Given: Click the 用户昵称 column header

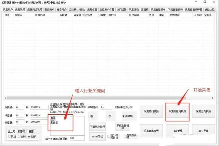Looking at the screenshot, I should [x=134, y=15].
